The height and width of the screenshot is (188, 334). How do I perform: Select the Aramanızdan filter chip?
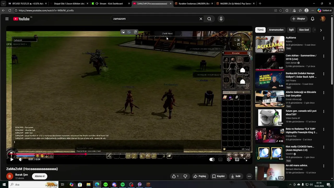tap(276, 30)
